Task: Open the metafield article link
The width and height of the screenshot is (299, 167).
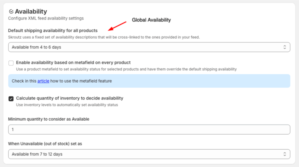Action: pos(43,81)
